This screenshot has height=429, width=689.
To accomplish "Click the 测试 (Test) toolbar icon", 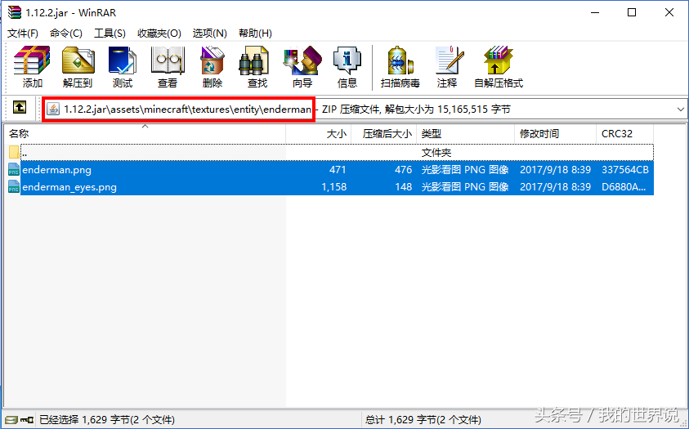I will pyautogui.click(x=123, y=67).
